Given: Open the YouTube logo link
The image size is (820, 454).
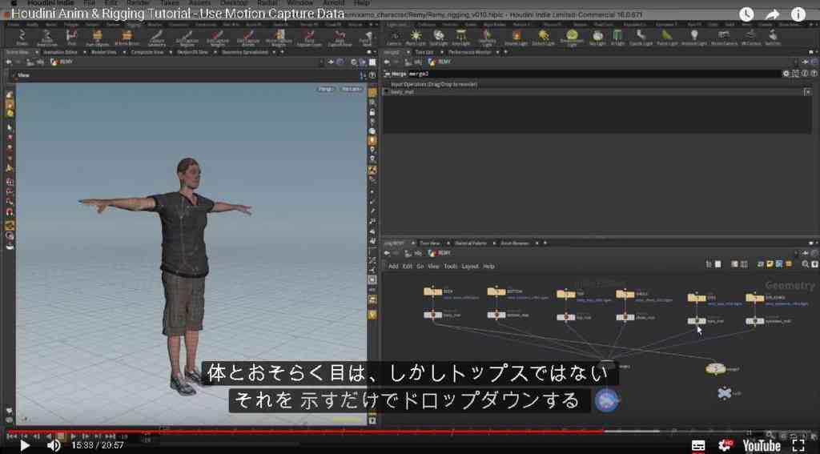Looking at the screenshot, I should coord(762,446).
